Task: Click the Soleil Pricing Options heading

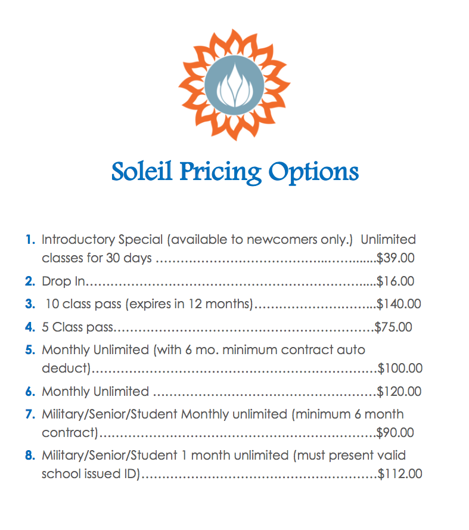Action: click(235, 172)
